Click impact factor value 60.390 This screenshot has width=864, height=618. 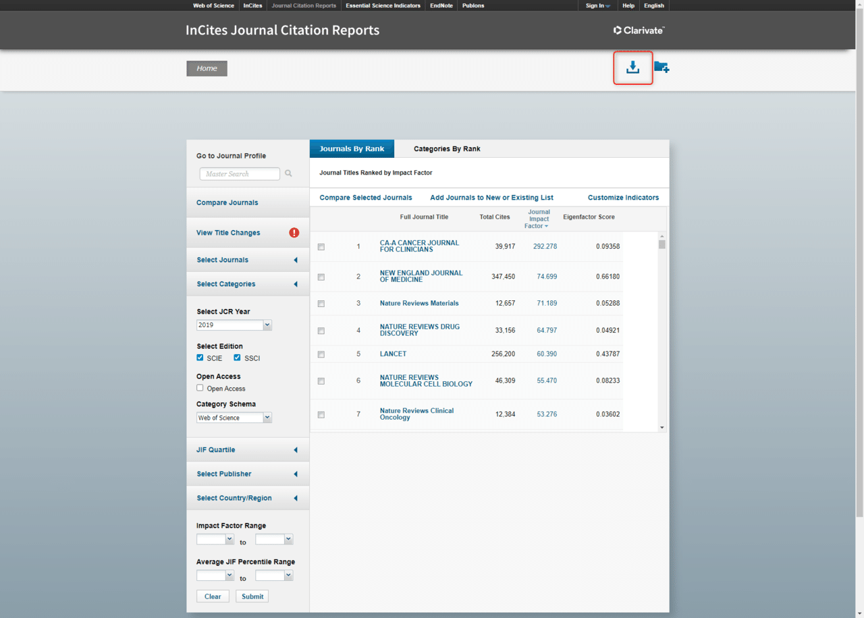click(x=547, y=354)
